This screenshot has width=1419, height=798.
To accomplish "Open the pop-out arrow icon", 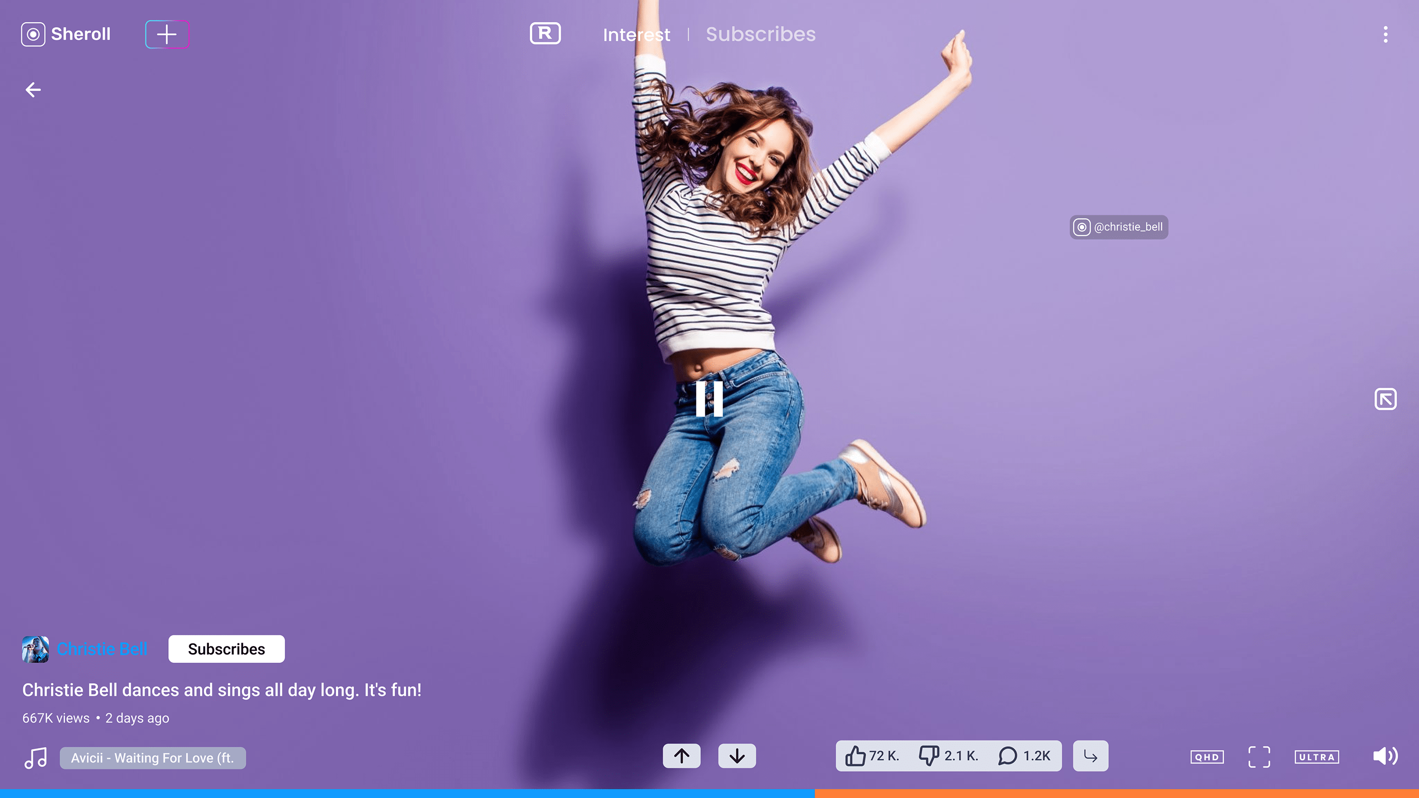I will click(x=1385, y=399).
